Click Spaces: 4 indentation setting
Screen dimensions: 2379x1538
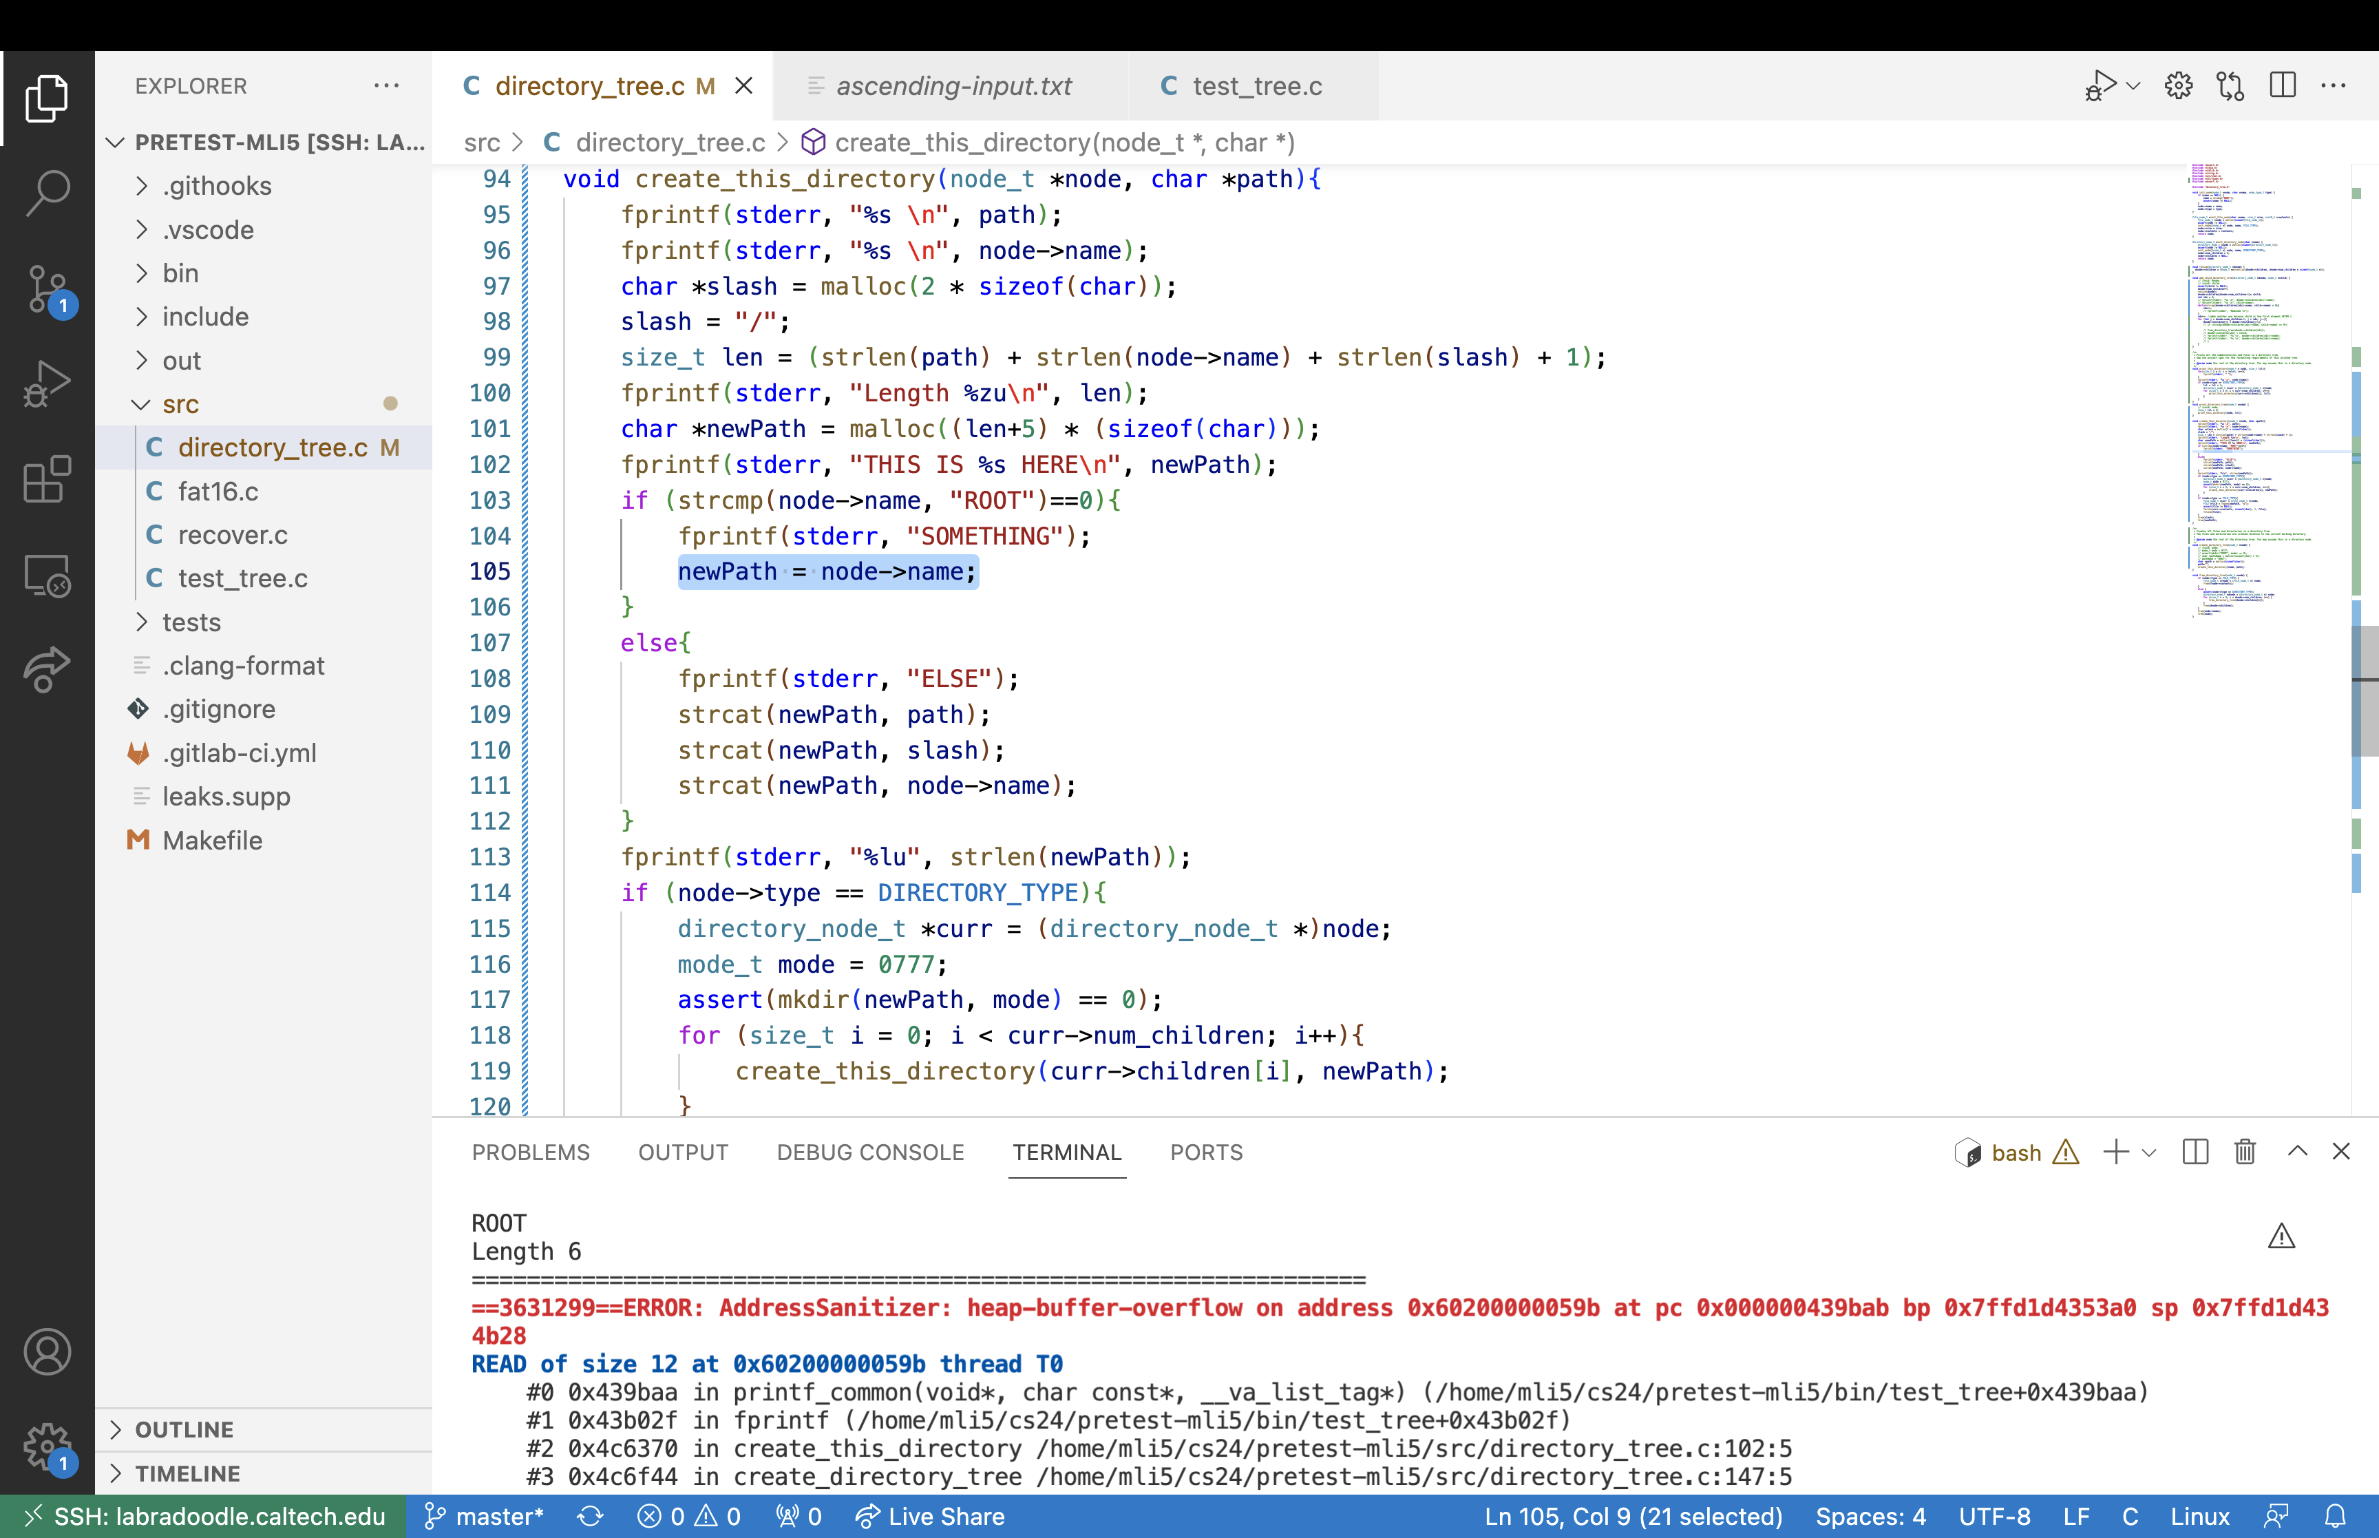(1870, 1516)
